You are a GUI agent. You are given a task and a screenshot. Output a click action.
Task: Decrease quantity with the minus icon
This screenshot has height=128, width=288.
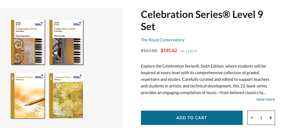click(252, 118)
